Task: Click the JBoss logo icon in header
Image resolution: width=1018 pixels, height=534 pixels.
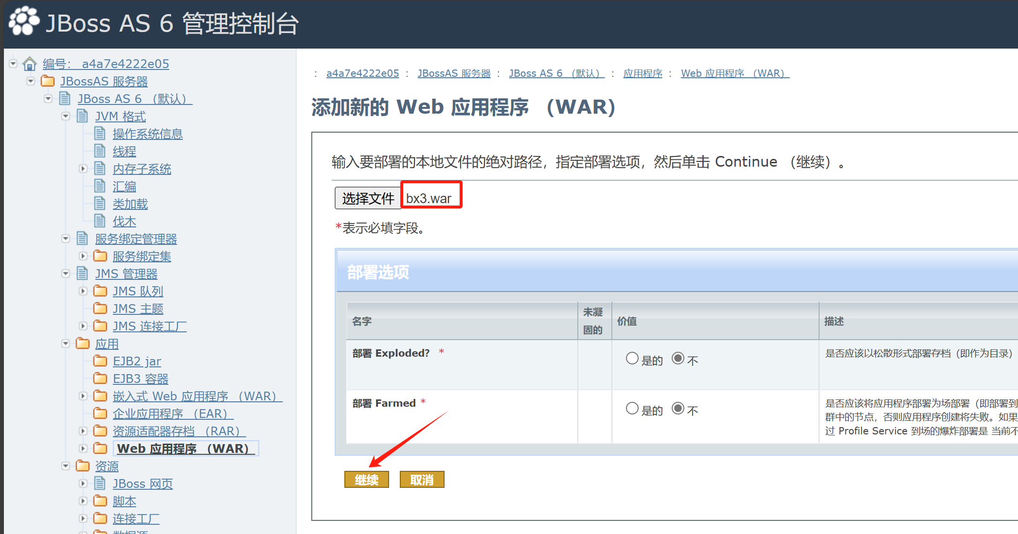Action: tap(24, 21)
